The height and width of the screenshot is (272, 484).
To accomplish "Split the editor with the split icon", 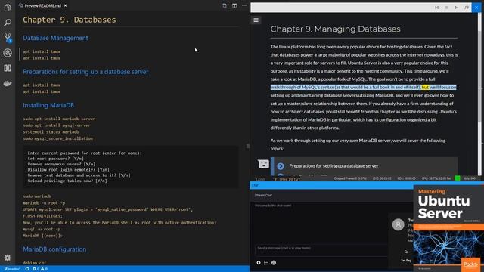I will coord(234,5).
